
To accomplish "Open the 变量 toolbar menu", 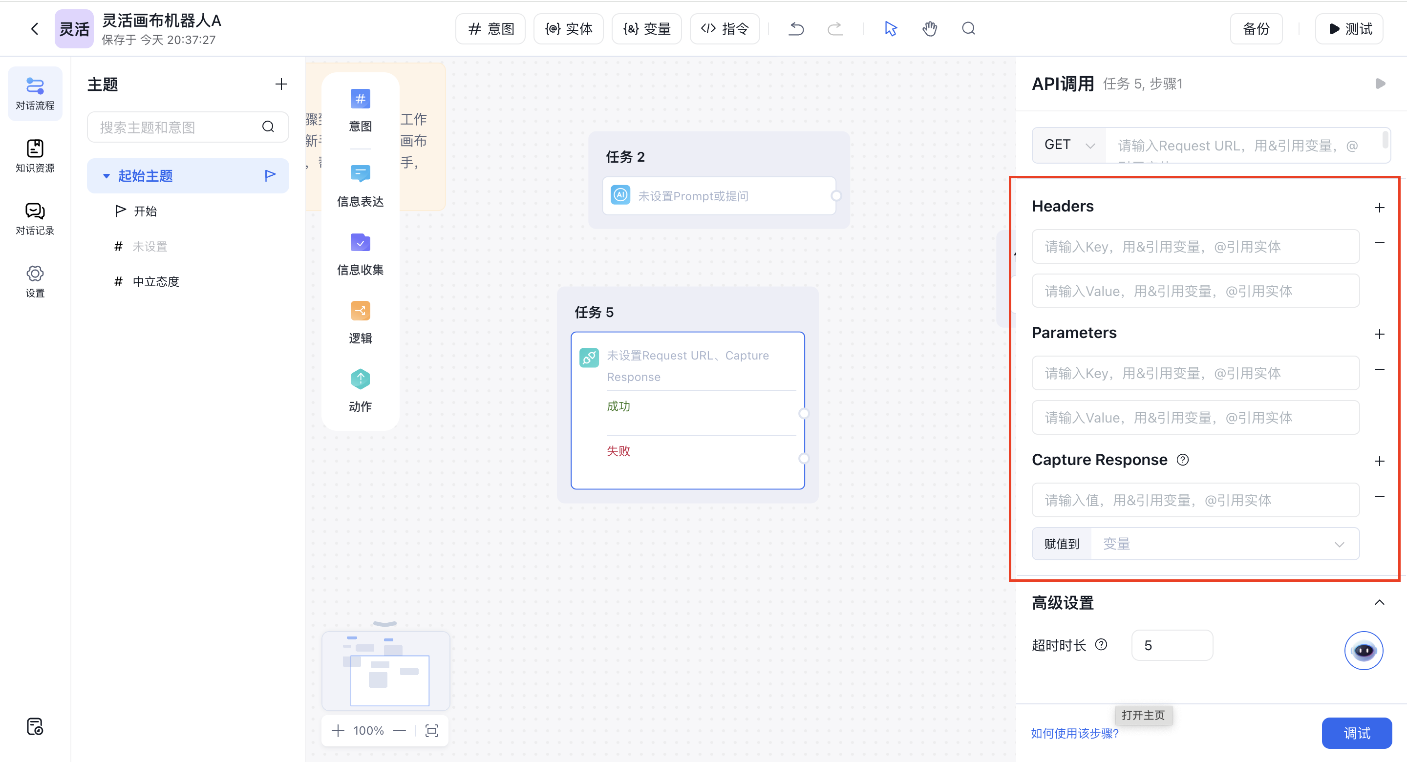I will pos(647,29).
